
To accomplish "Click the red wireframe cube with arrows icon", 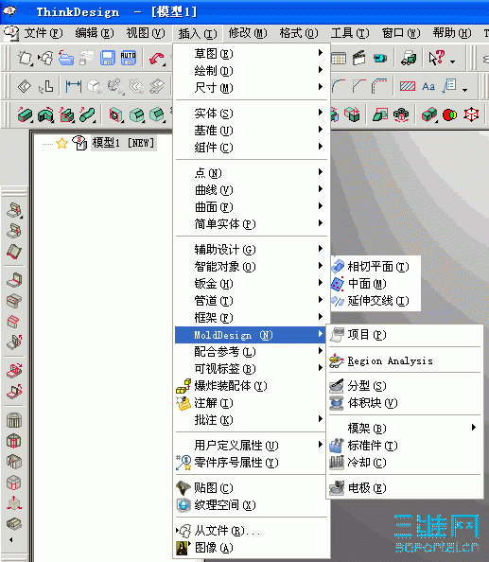I will point(471,114).
